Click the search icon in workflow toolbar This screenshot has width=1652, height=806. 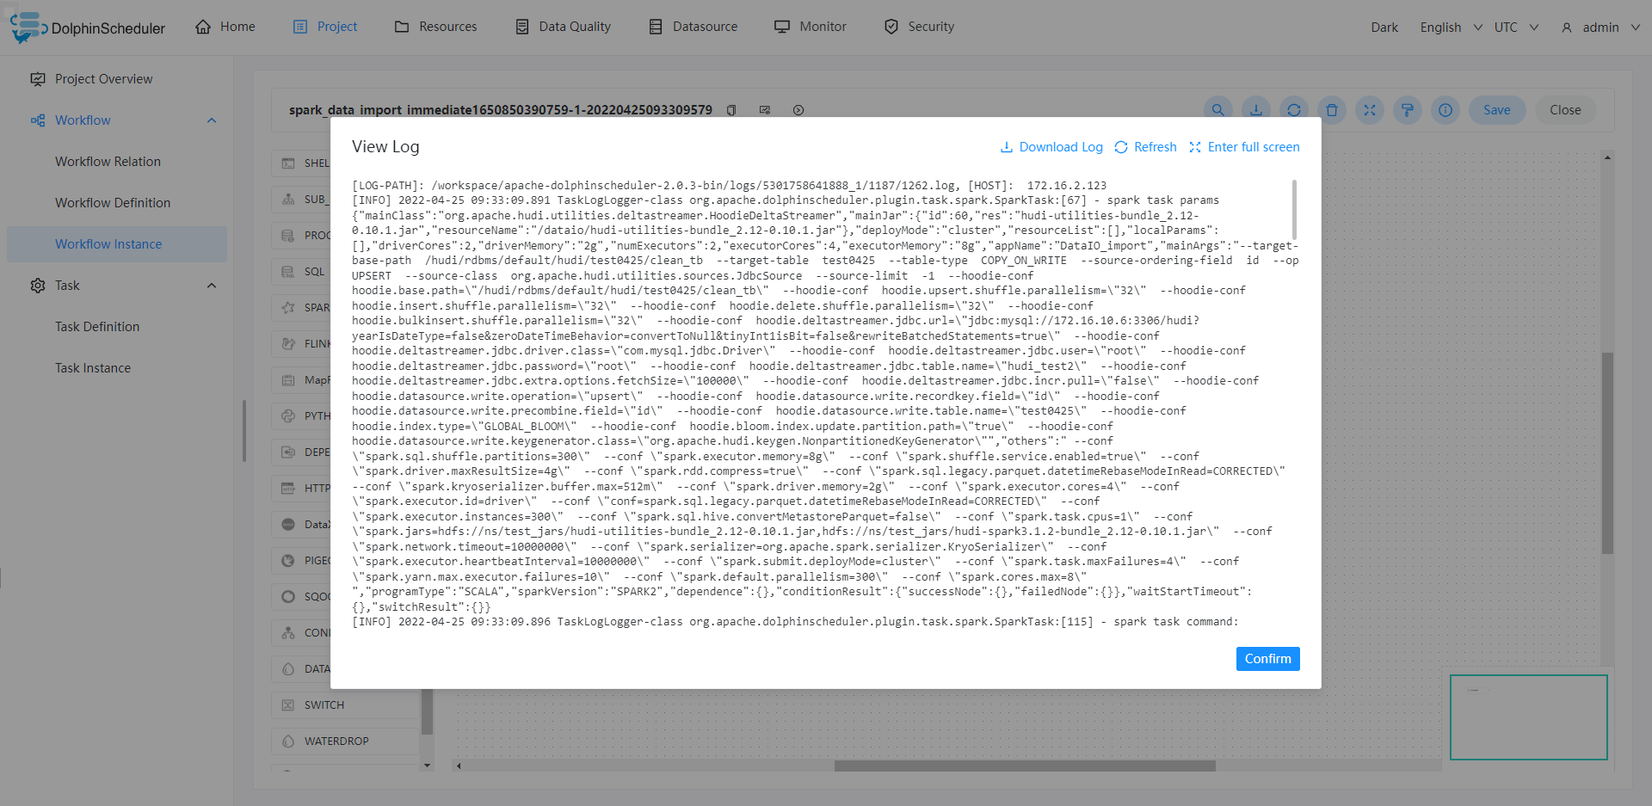click(x=1217, y=110)
